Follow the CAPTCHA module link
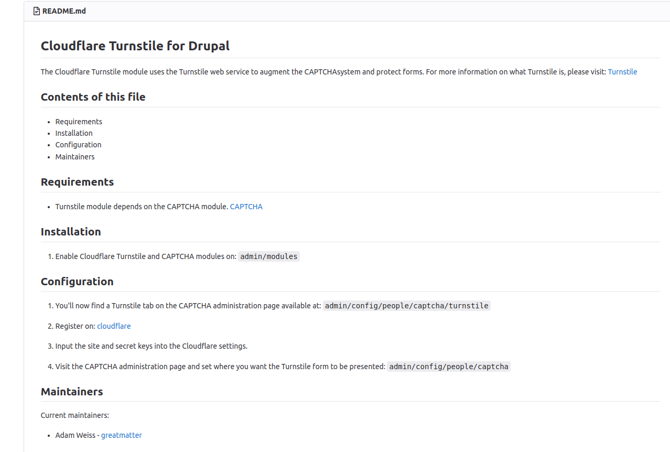 point(246,207)
